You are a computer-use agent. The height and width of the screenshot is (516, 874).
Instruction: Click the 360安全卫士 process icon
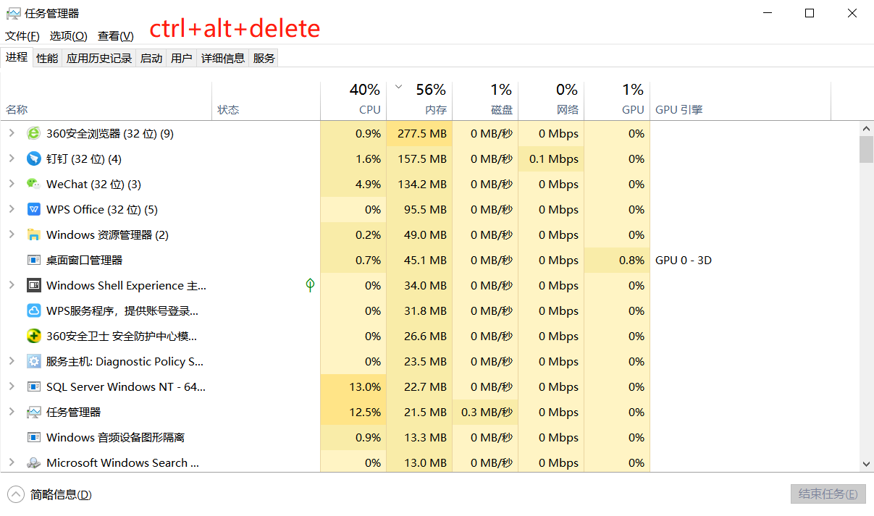[x=34, y=336]
